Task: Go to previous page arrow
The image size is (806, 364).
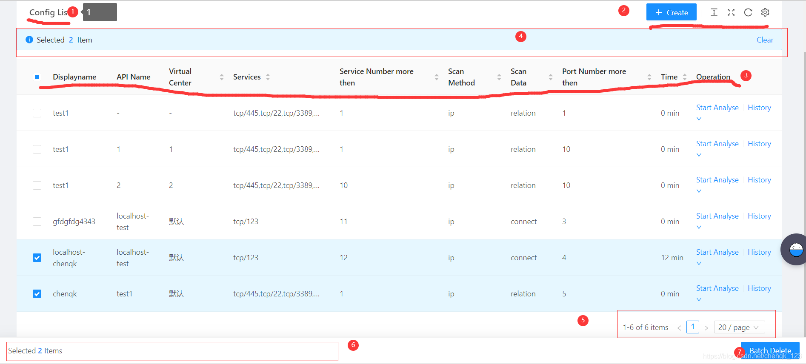Action: tap(679, 327)
